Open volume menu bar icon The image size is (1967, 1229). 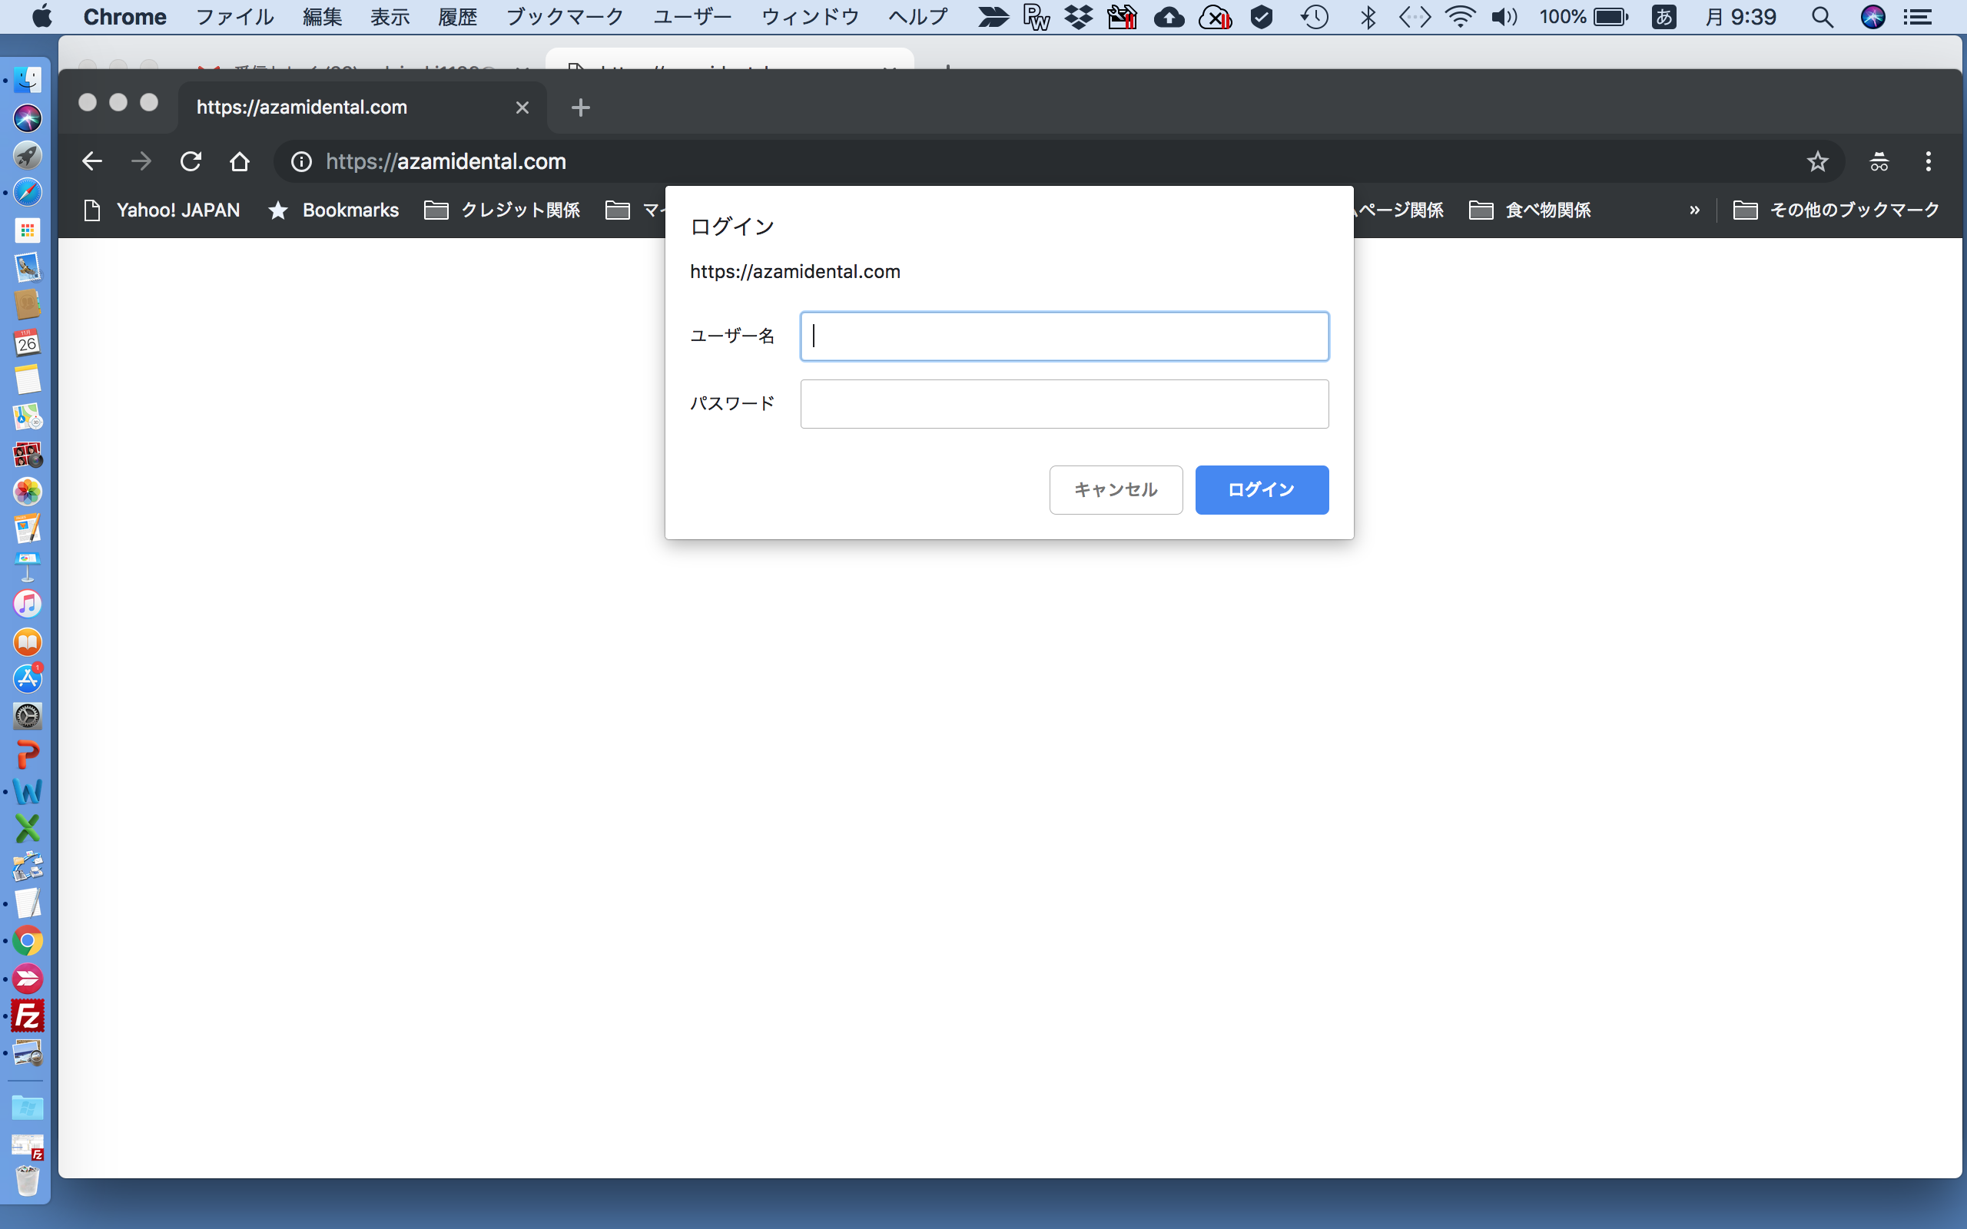pos(1504,17)
